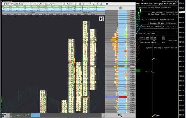Click the 4421.0 price row in ladder

point(120,39)
